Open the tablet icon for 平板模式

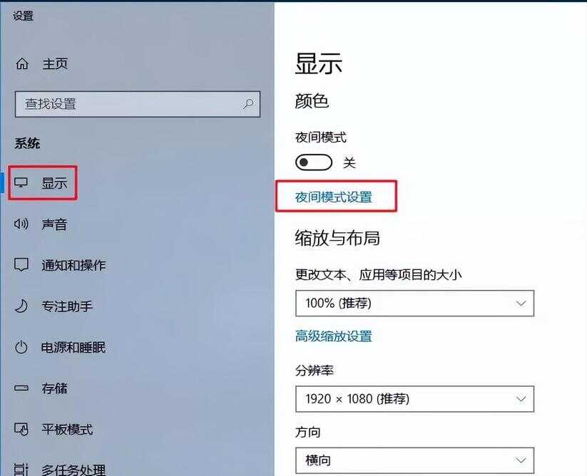coord(21,429)
